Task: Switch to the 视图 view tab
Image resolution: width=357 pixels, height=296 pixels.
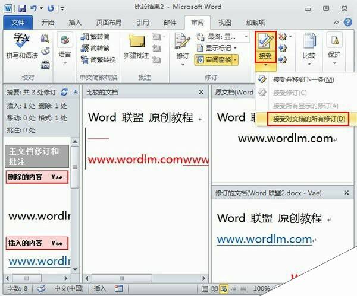Action: coord(225,23)
